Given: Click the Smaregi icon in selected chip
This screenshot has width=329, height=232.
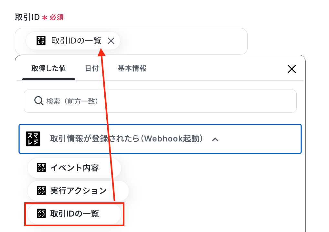Looking at the screenshot, I should coord(41,41).
